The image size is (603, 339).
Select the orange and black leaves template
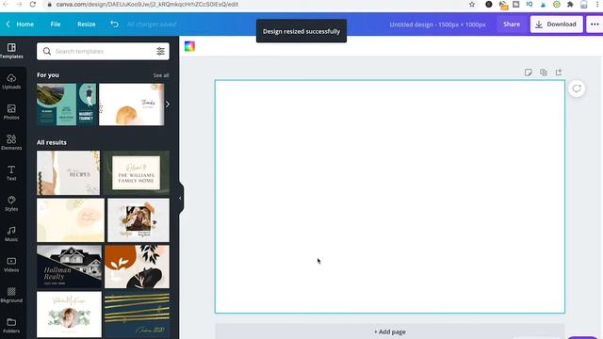[137, 266]
